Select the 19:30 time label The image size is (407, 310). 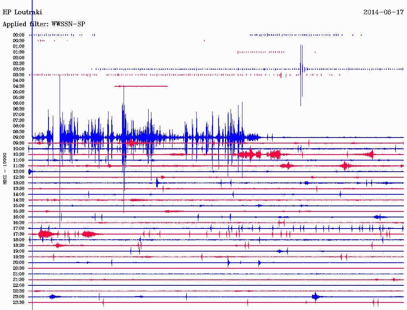(x=19, y=257)
